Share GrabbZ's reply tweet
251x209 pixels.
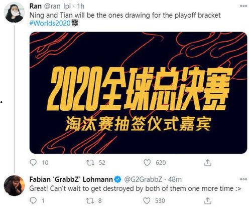point(208,200)
